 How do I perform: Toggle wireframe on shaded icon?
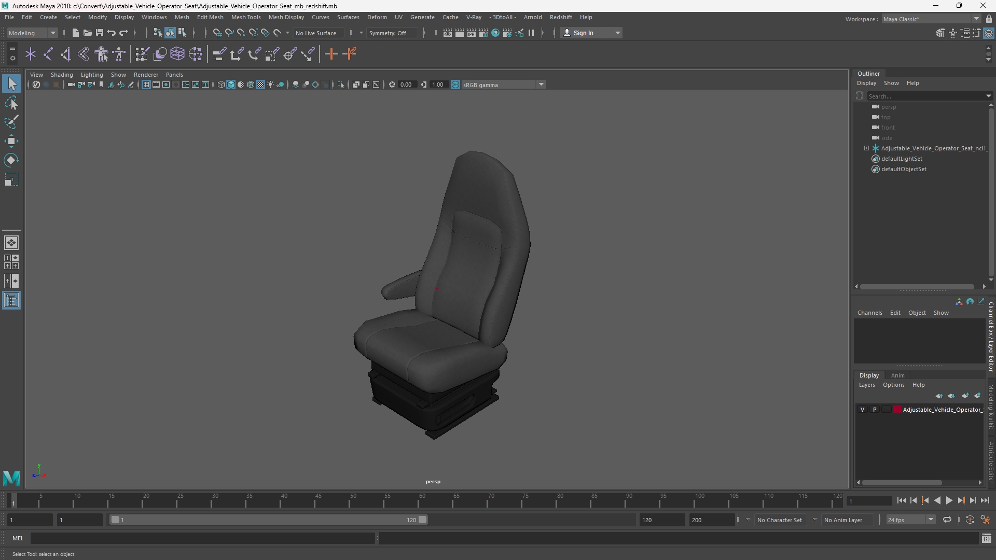tap(251, 85)
